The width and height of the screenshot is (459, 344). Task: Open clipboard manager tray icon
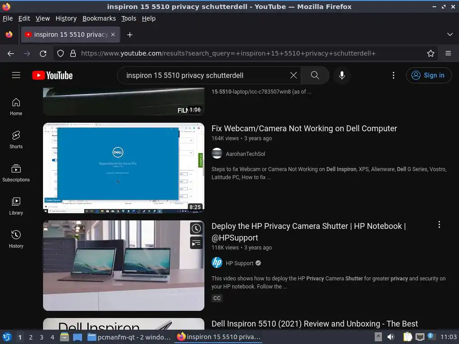[407, 337]
